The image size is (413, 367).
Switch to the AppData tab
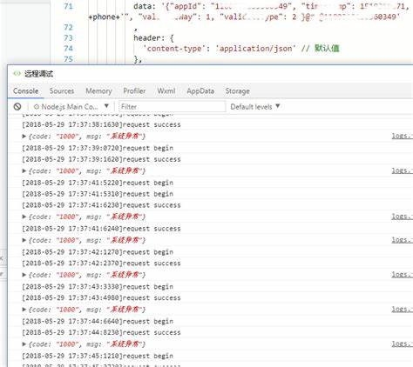coord(200,91)
